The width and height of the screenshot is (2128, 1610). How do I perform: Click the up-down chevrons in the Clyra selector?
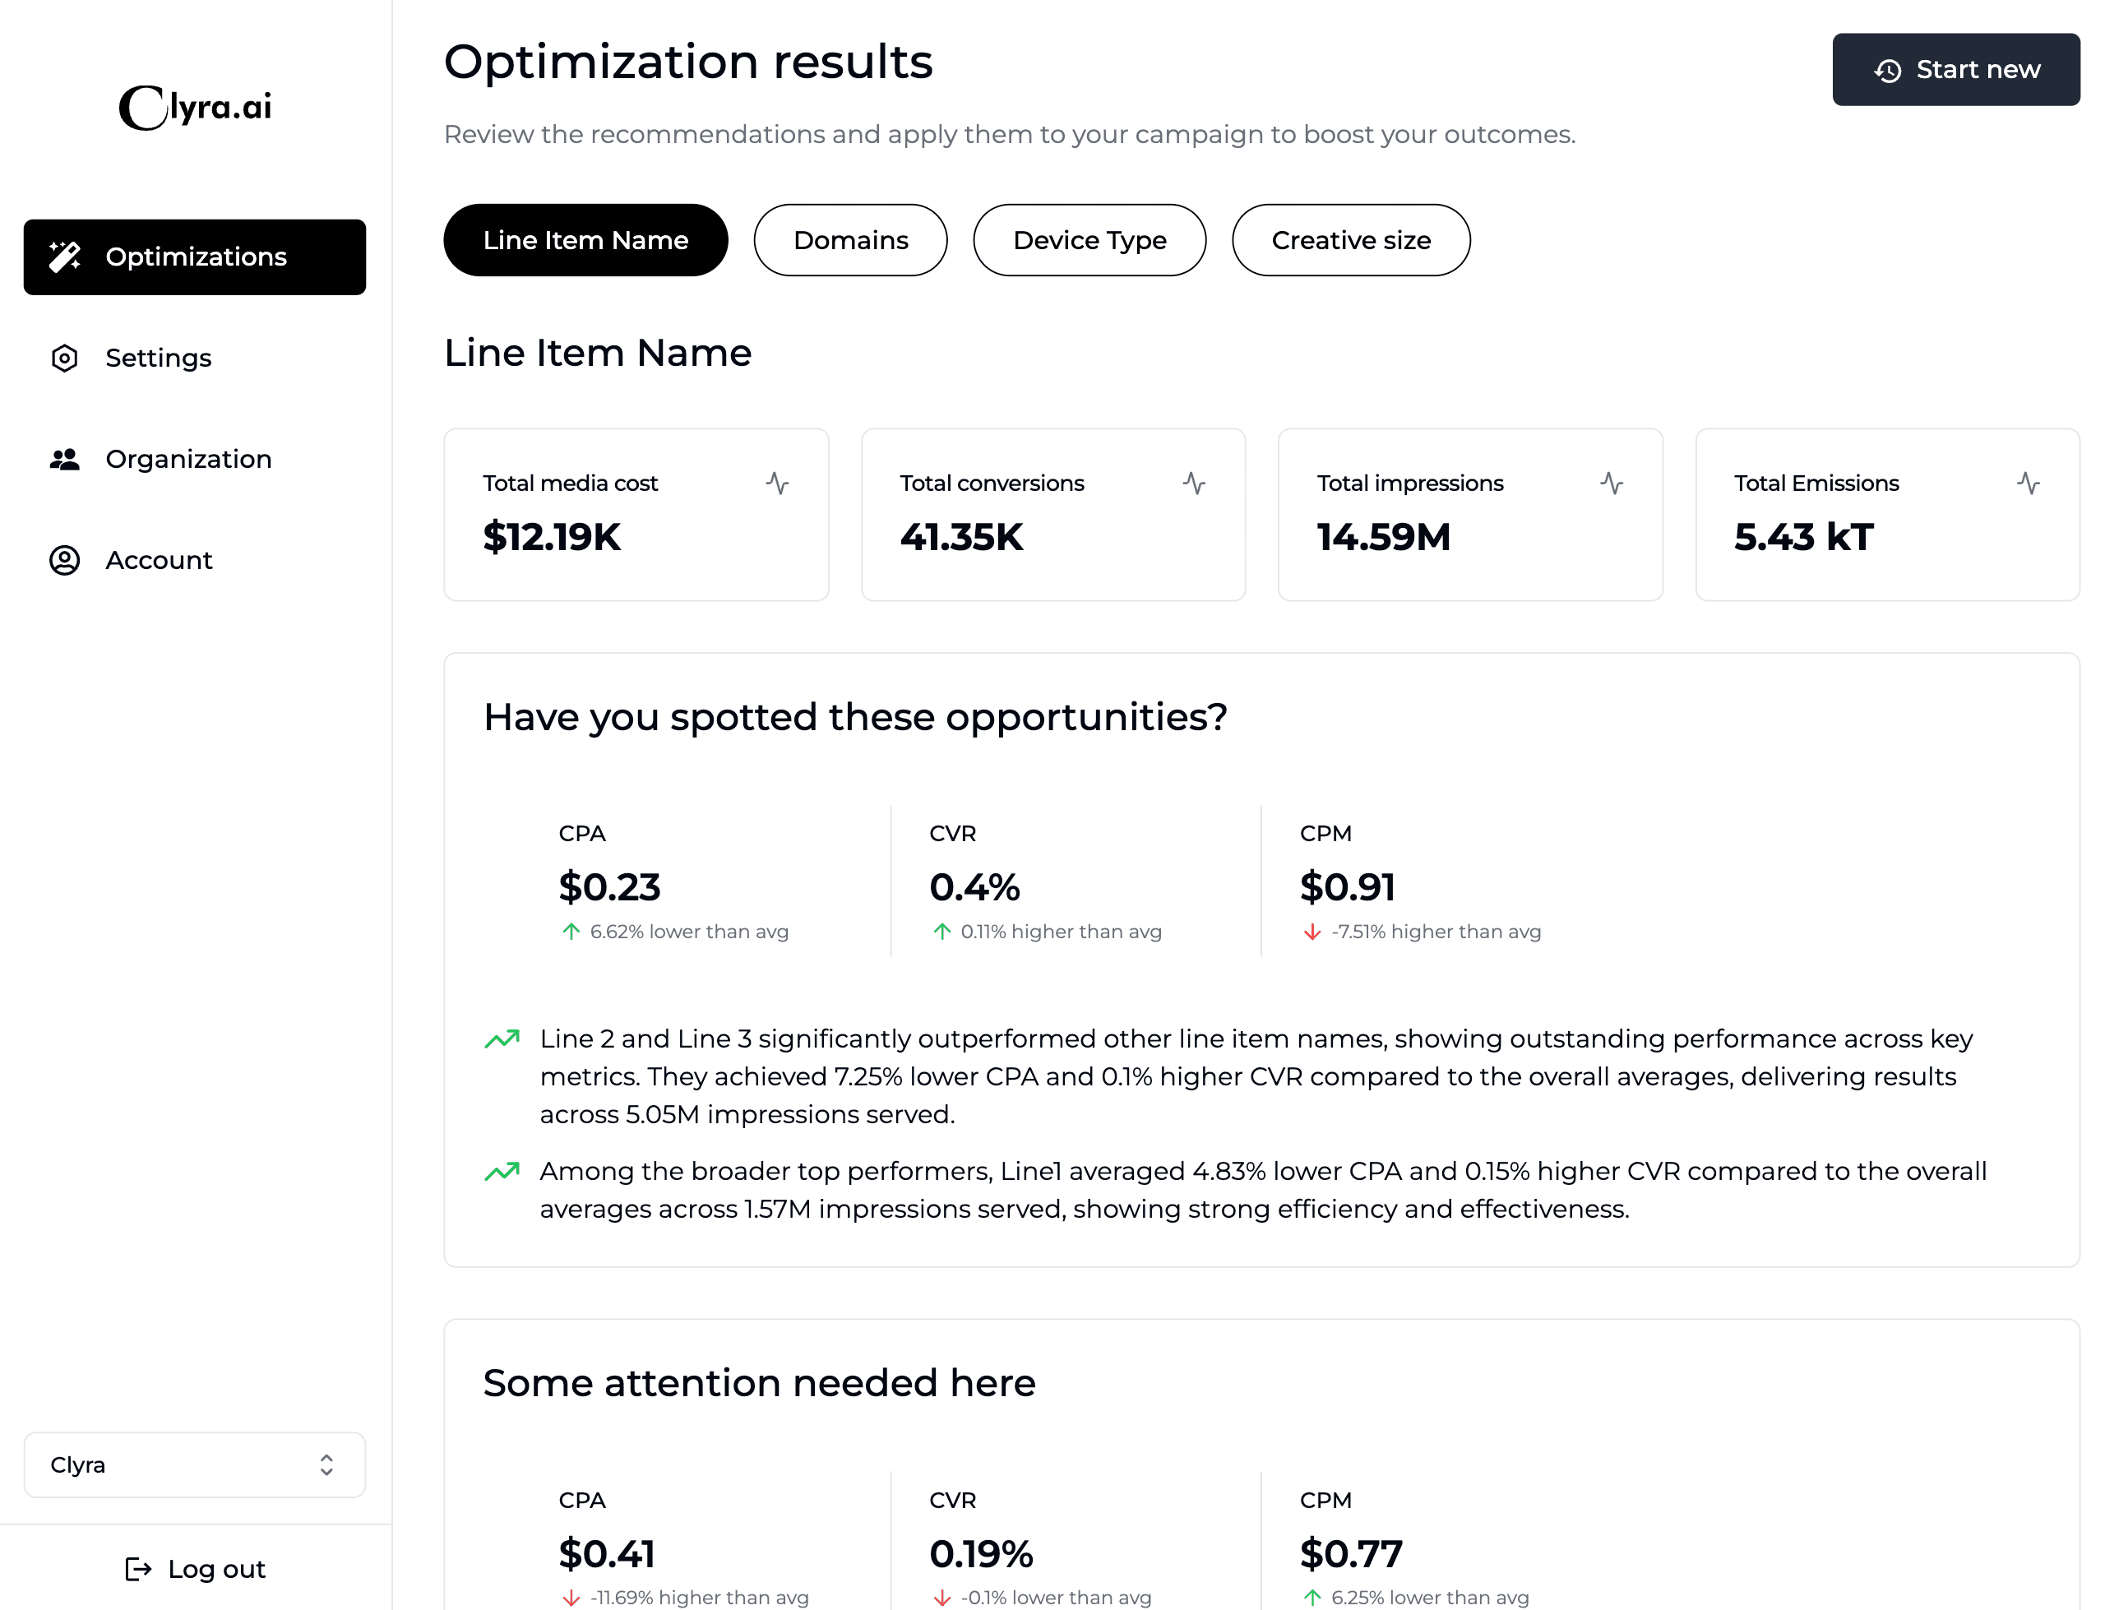[326, 1464]
